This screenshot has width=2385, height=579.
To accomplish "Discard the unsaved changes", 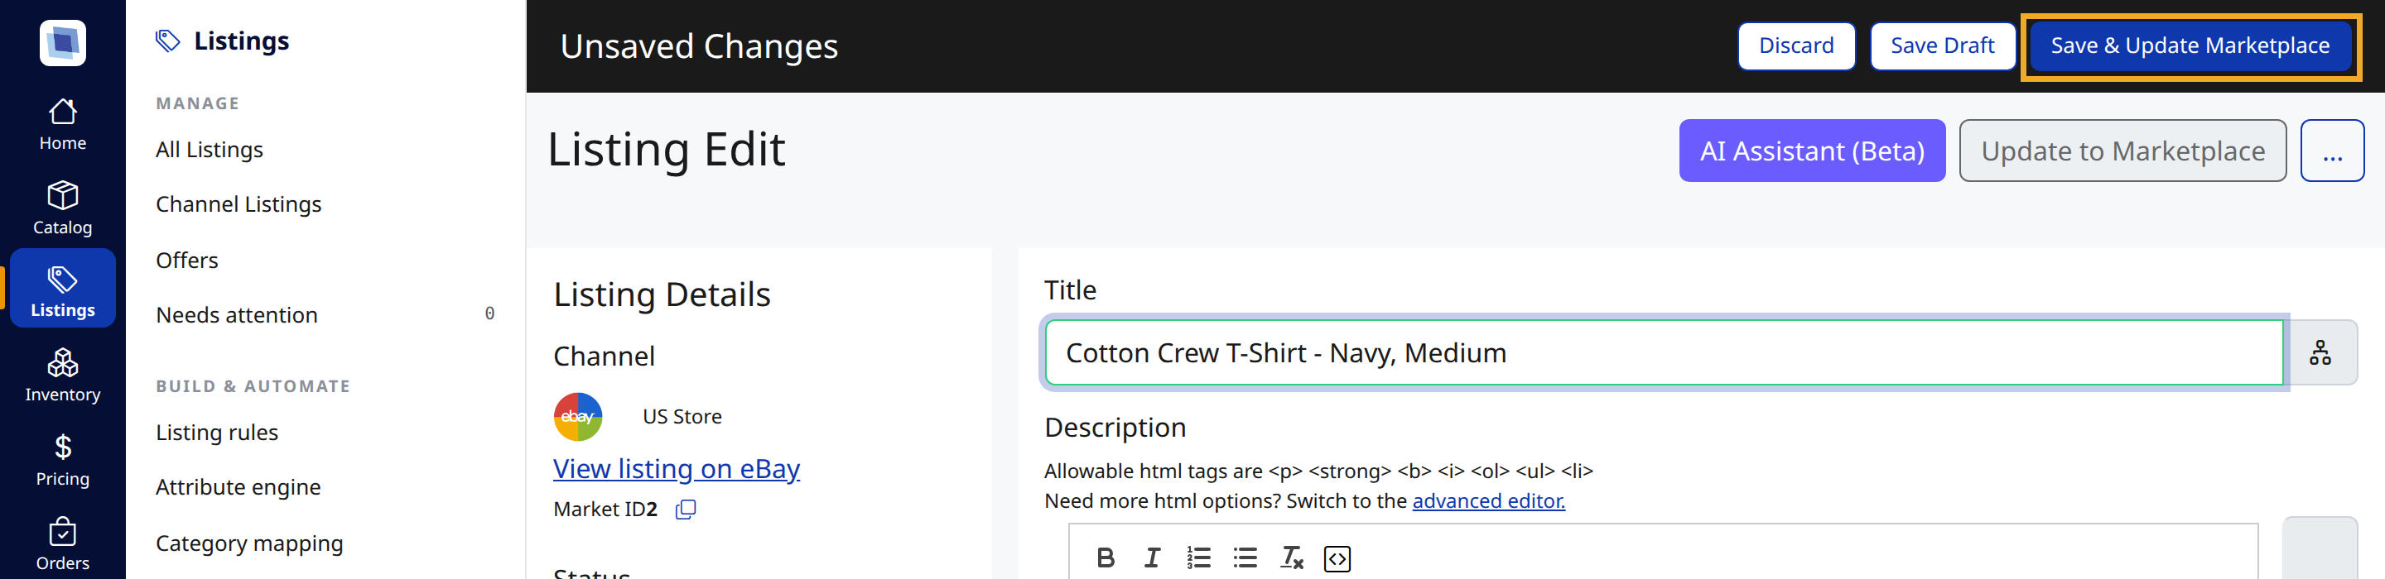I will (x=1796, y=45).
